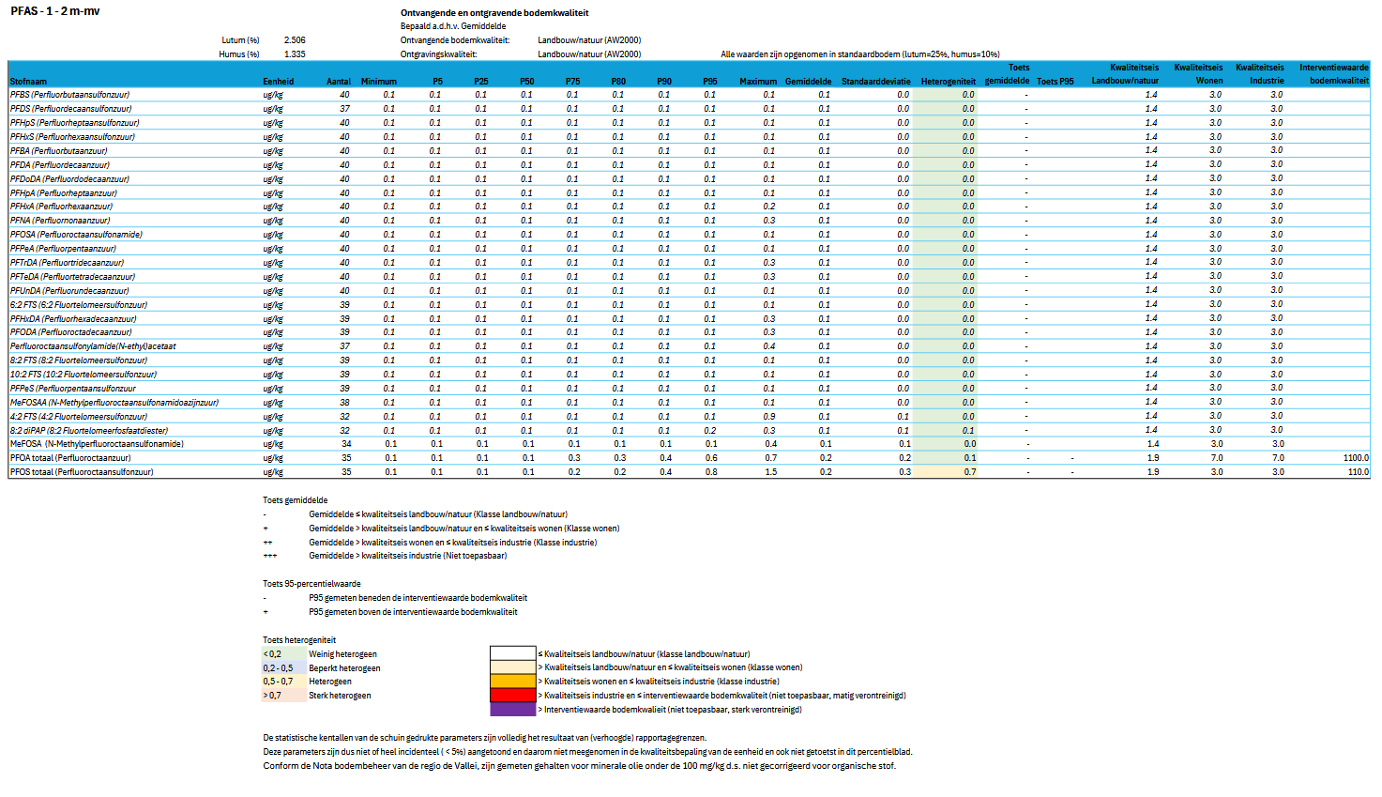Select the Maximum column header
The height and width of the screenshot is (797, 1382).
pyautogui.click(x=757, y=82)
